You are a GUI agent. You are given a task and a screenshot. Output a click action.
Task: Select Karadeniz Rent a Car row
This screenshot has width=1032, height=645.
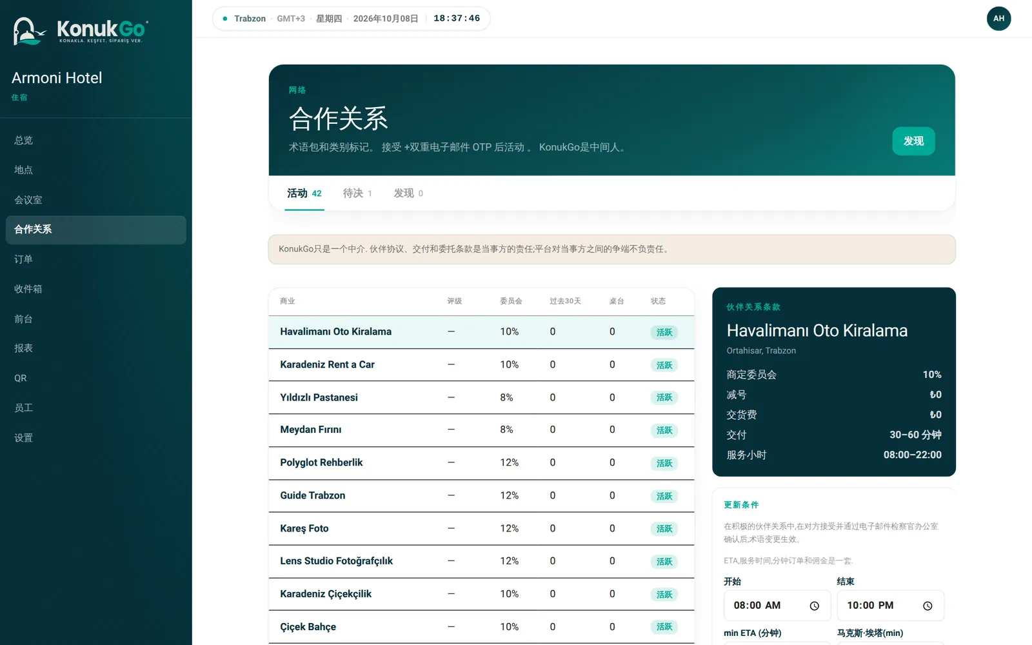point(481,364)
